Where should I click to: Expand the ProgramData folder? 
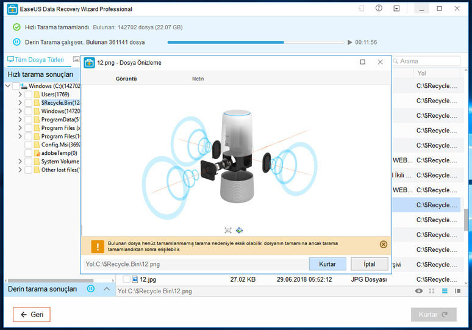click(20, 120)
